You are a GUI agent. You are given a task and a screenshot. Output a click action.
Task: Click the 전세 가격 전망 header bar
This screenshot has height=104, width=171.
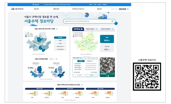pyautogui.click(x=70, y=89)
